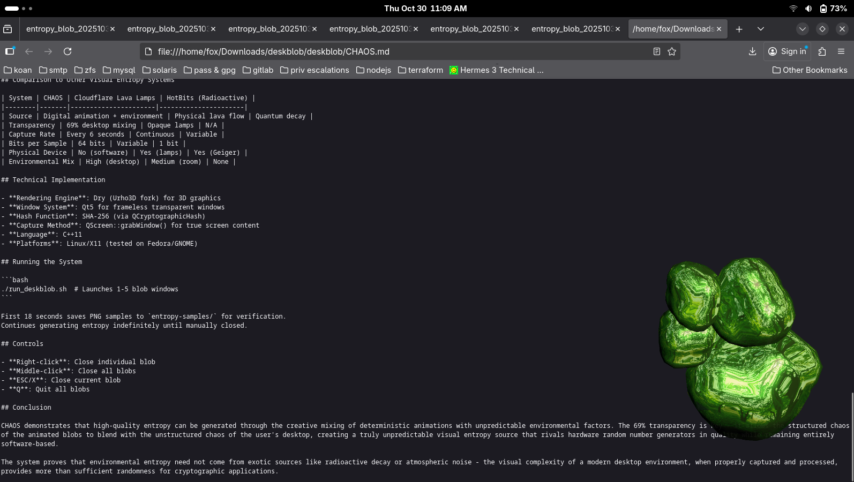
Task: Open the Downloads panel
Action: click(x=752, y=51)
